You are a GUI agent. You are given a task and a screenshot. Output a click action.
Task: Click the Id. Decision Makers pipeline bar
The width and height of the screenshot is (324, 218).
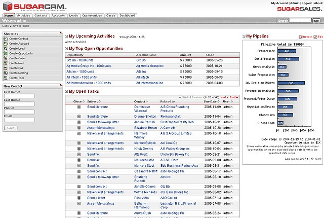pos(291,83)
